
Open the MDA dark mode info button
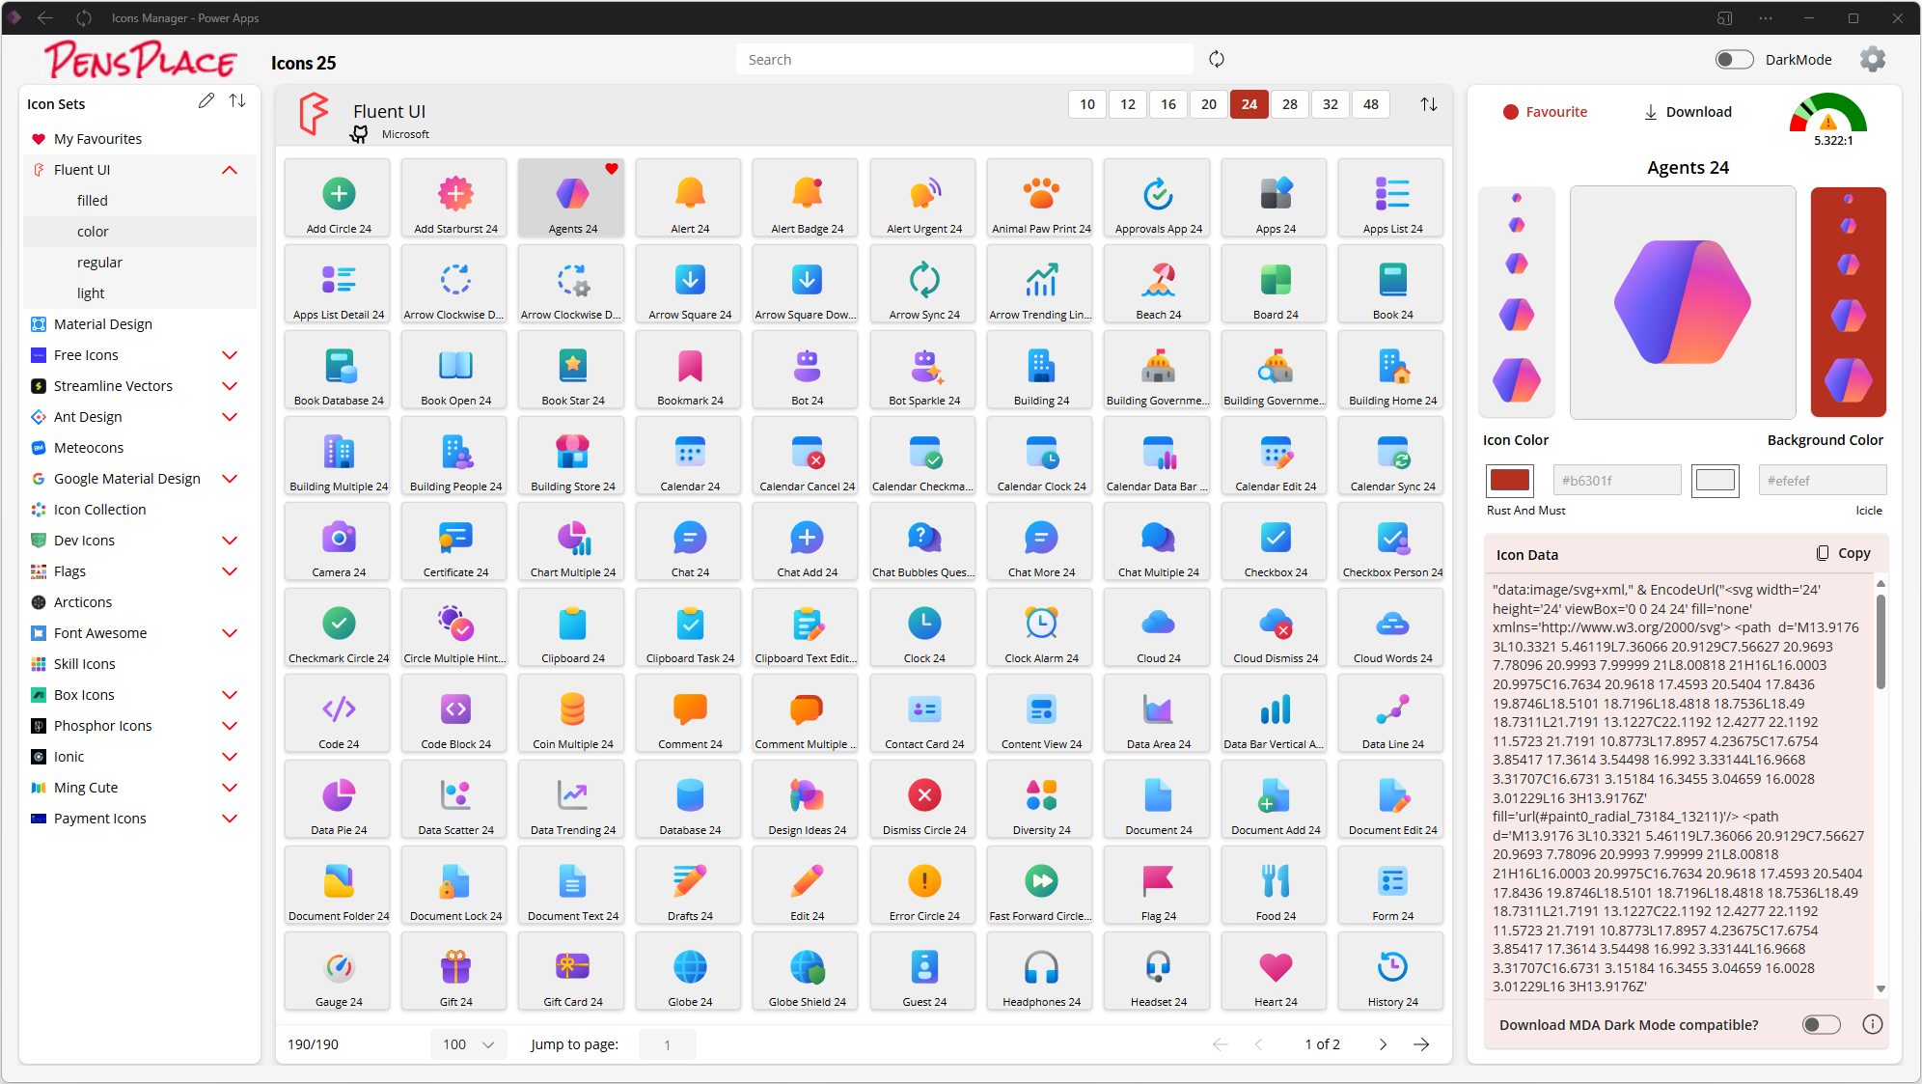[x=1873, y=1024]
